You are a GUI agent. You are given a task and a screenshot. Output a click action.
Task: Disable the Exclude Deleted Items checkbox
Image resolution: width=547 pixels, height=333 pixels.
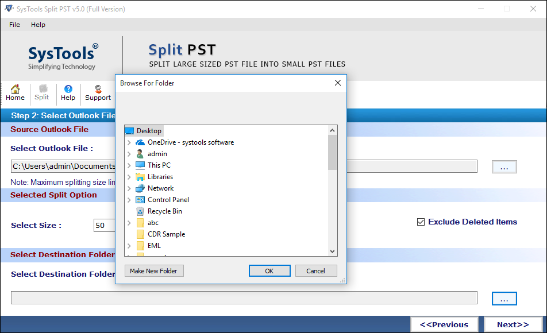click(421, 222)
